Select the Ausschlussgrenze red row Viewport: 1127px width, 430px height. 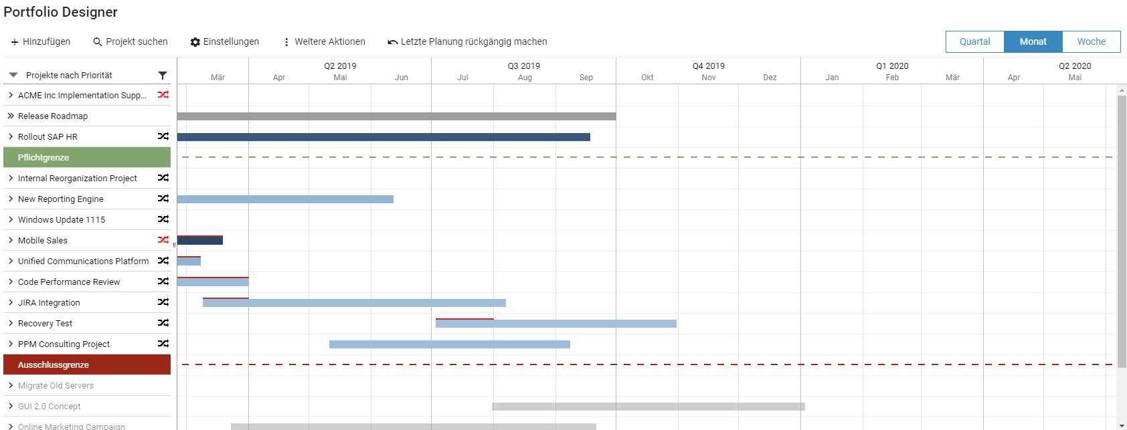pyautogui.click(x=87, y=365)
